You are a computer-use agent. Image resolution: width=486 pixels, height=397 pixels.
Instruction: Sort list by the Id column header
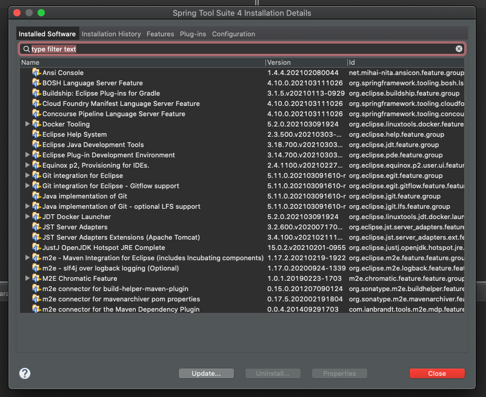tap(406, 62)
